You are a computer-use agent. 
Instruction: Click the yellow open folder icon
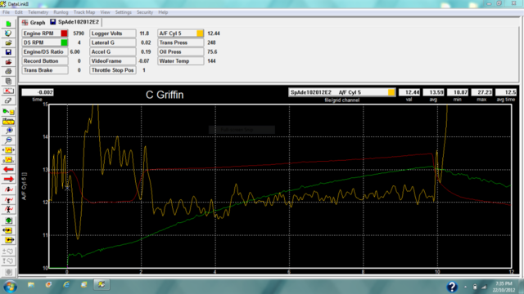click(9, 42)
